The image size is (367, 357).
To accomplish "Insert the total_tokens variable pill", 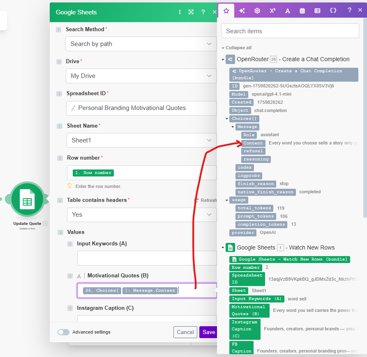I will tap(254, 208).
